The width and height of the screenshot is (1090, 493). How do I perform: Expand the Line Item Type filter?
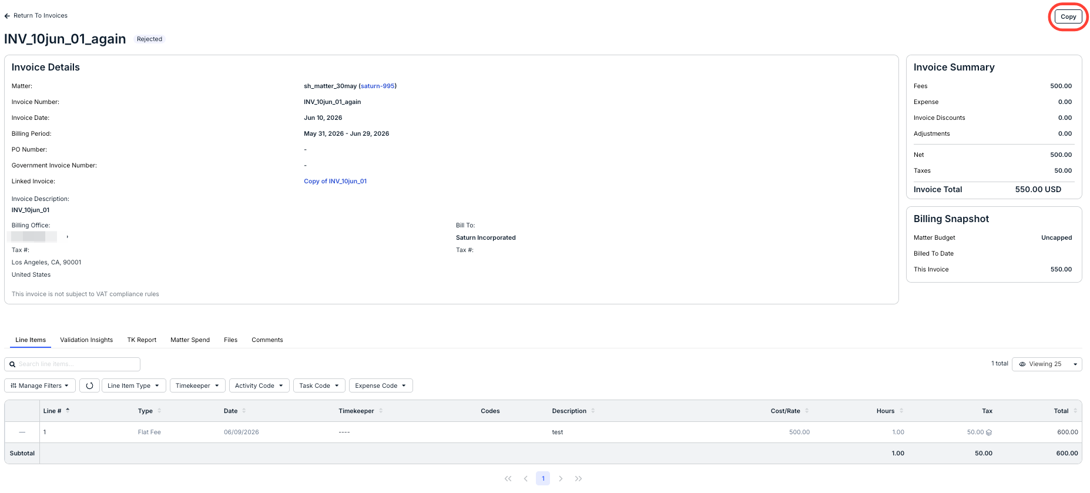(x=133, y=385)
